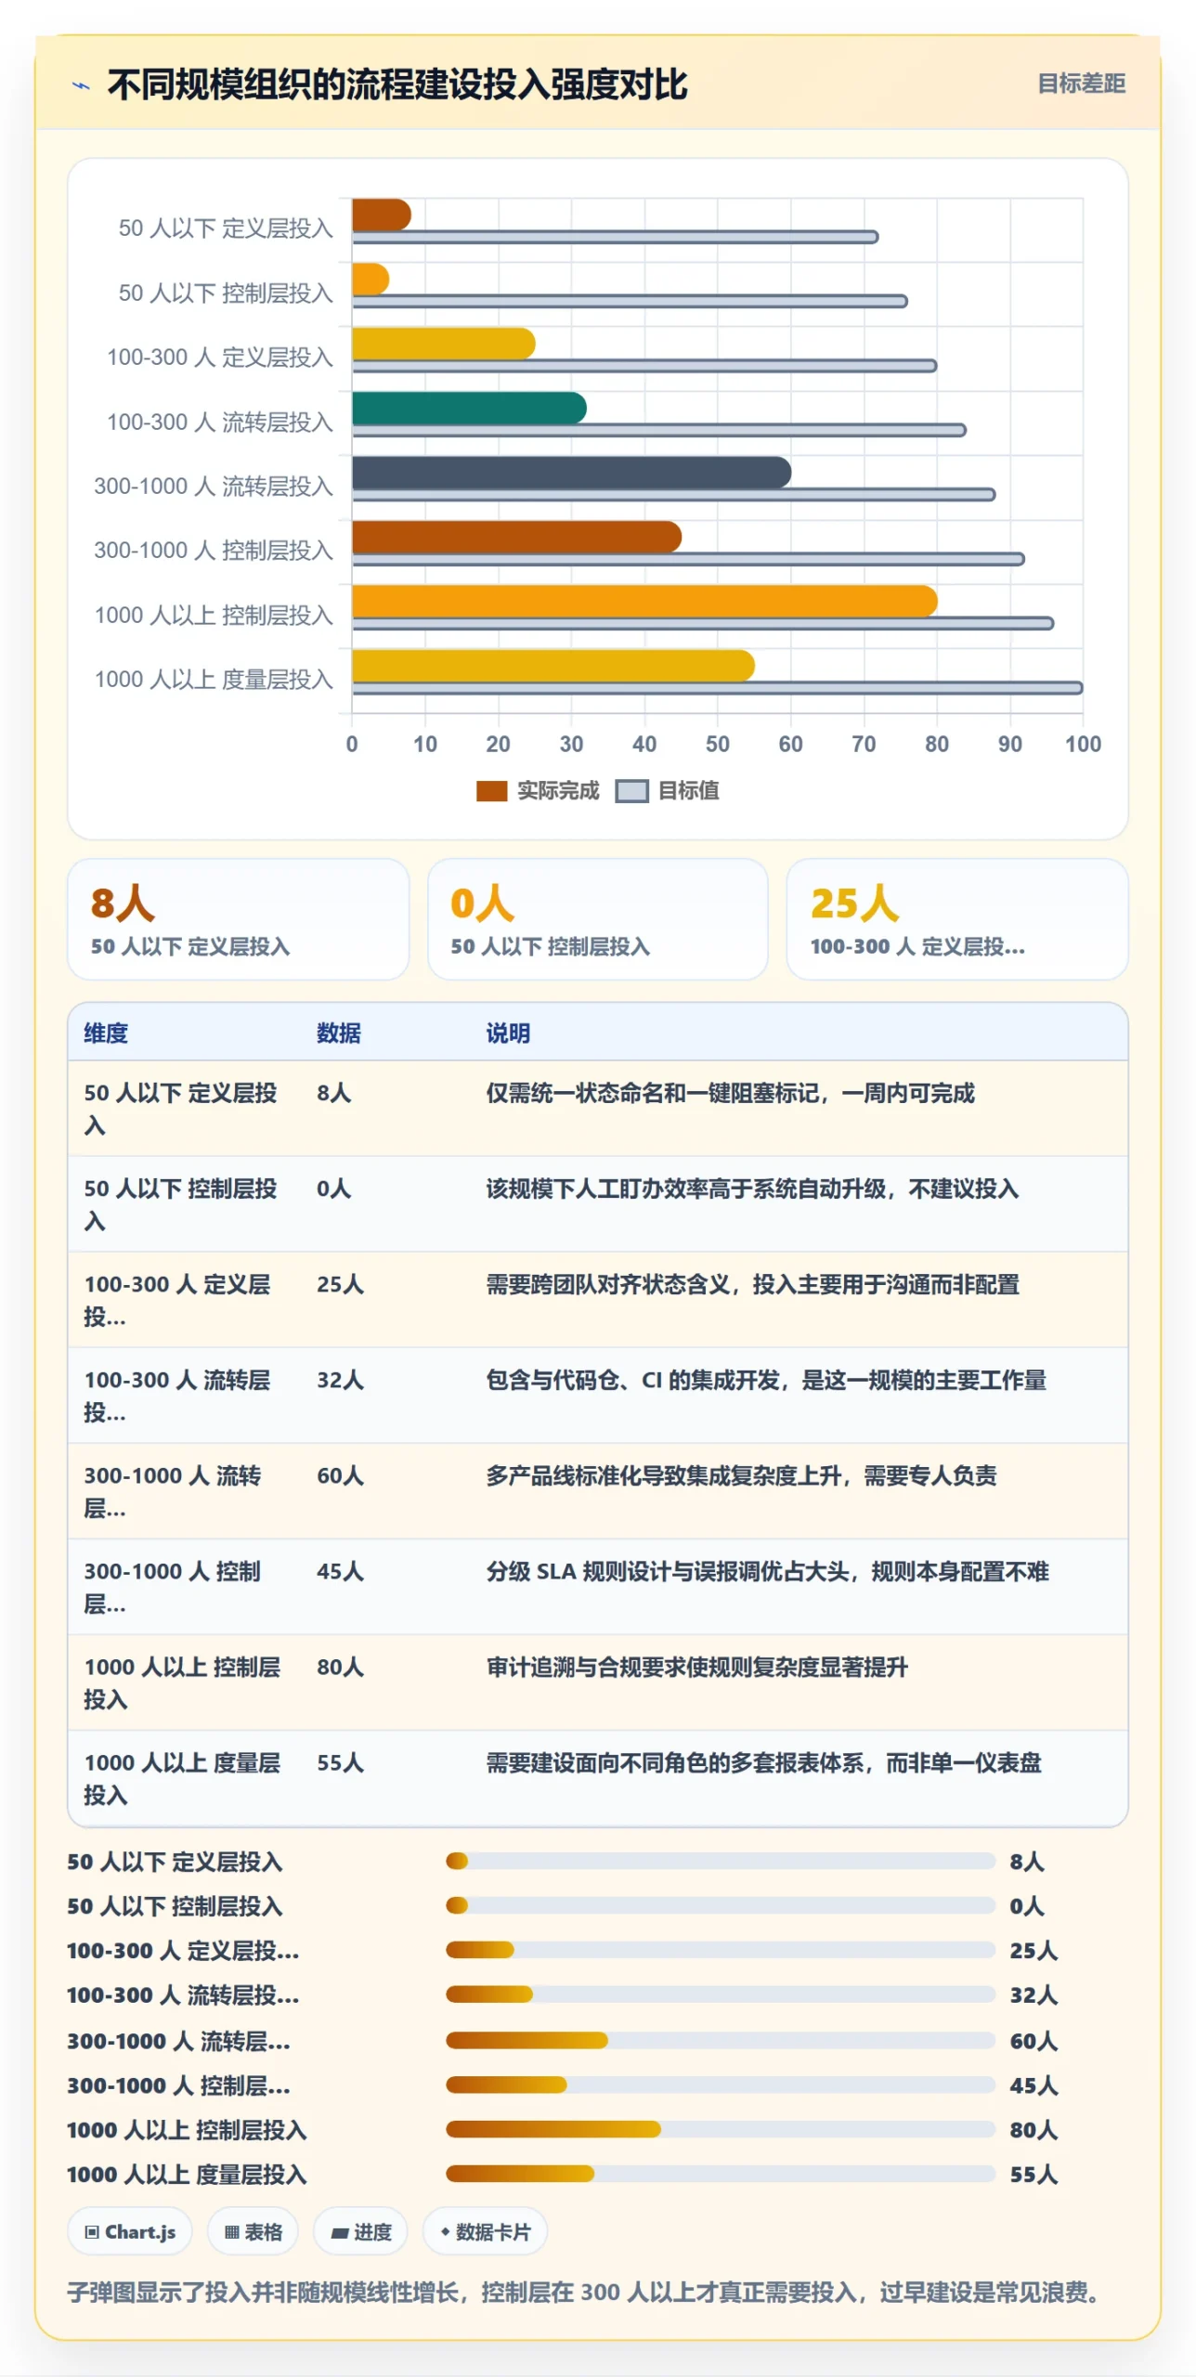The image size is (1196, 2377).
Task: Click table cell '审计追溯与合规要求使规则复杂度显著提升'
Action: coord(696,1667)
